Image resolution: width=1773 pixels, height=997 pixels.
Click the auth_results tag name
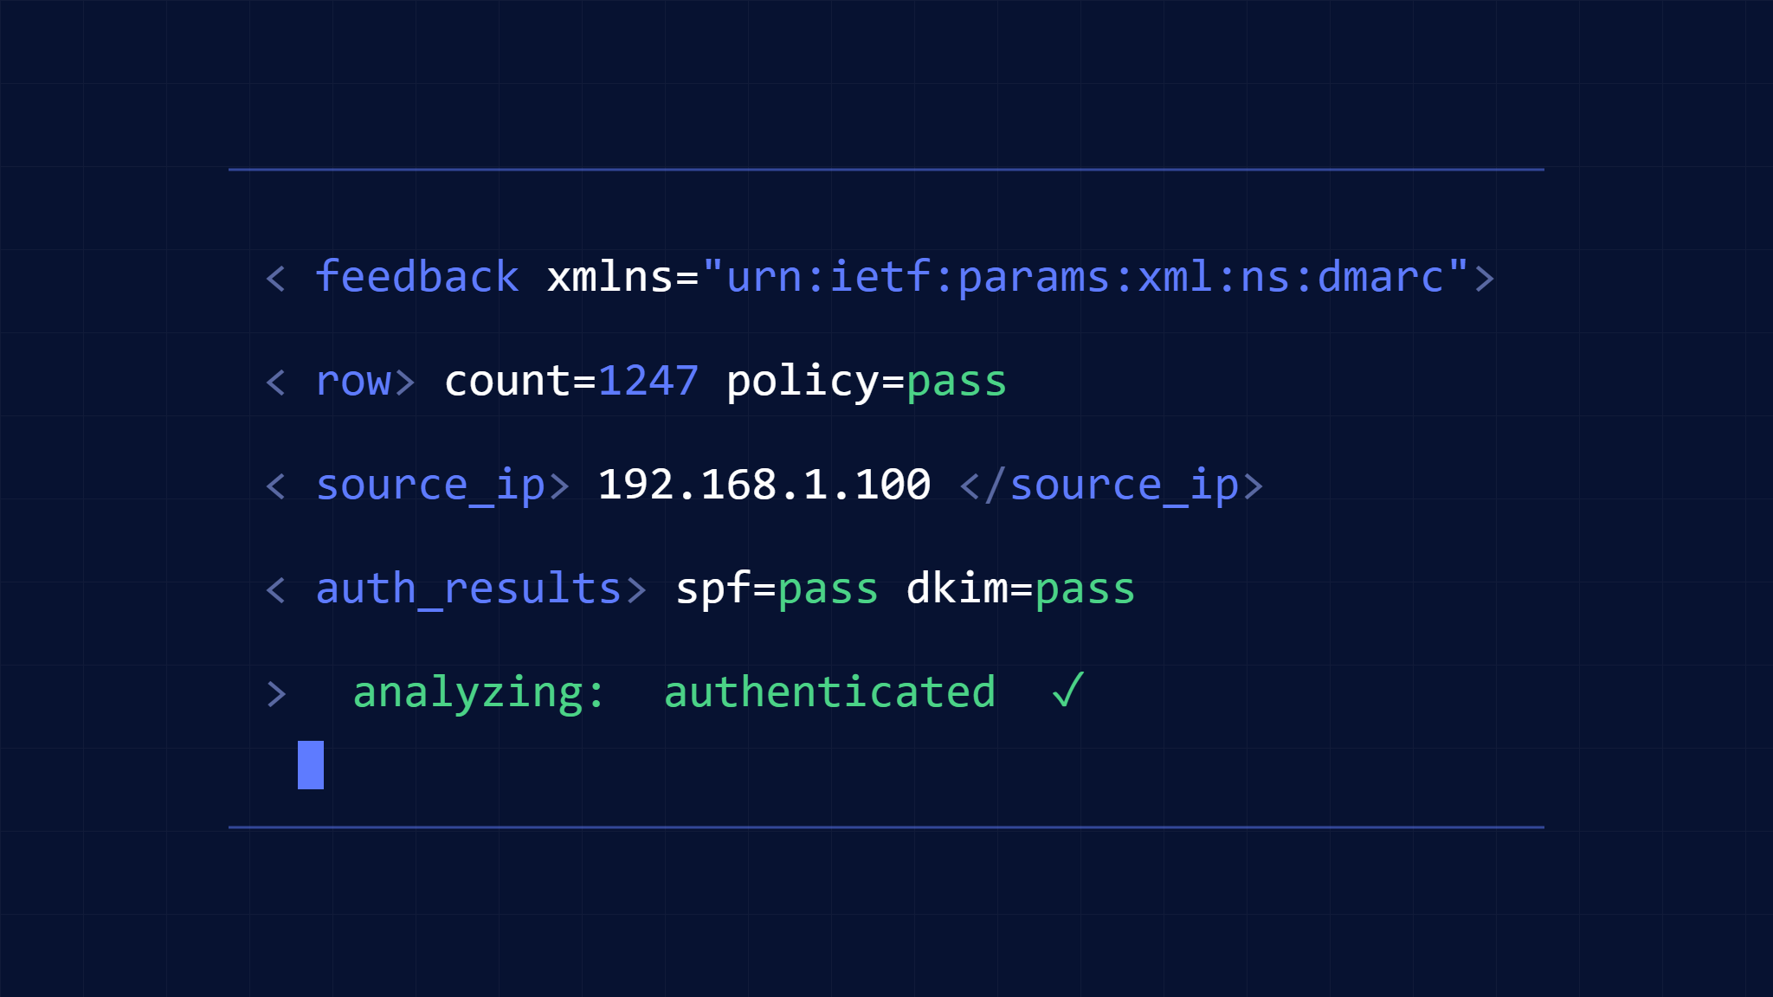pos(469,589)
